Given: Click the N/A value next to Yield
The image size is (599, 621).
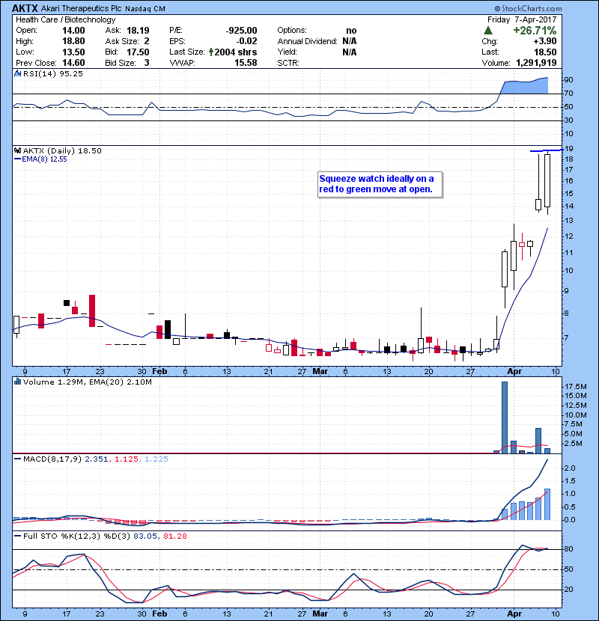Looking at the screenshot, I should [349, 52].
